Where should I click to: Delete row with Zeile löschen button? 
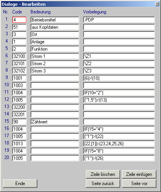pyautogui.click(x=103, y=174)
